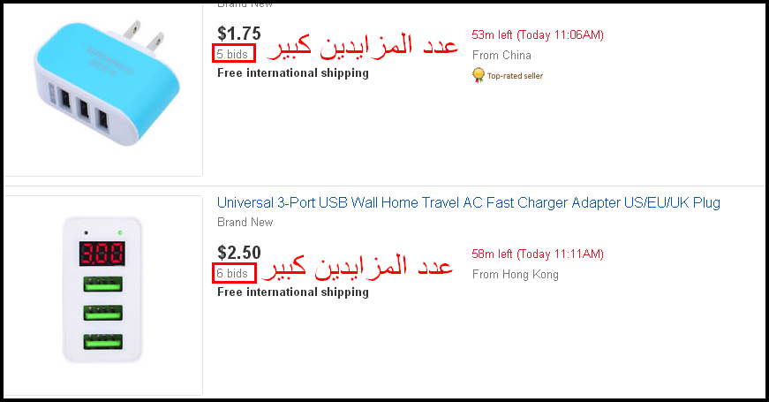Click the "From China" location text
This screenshot has height=402, width=769.
(x=501, y=56)
